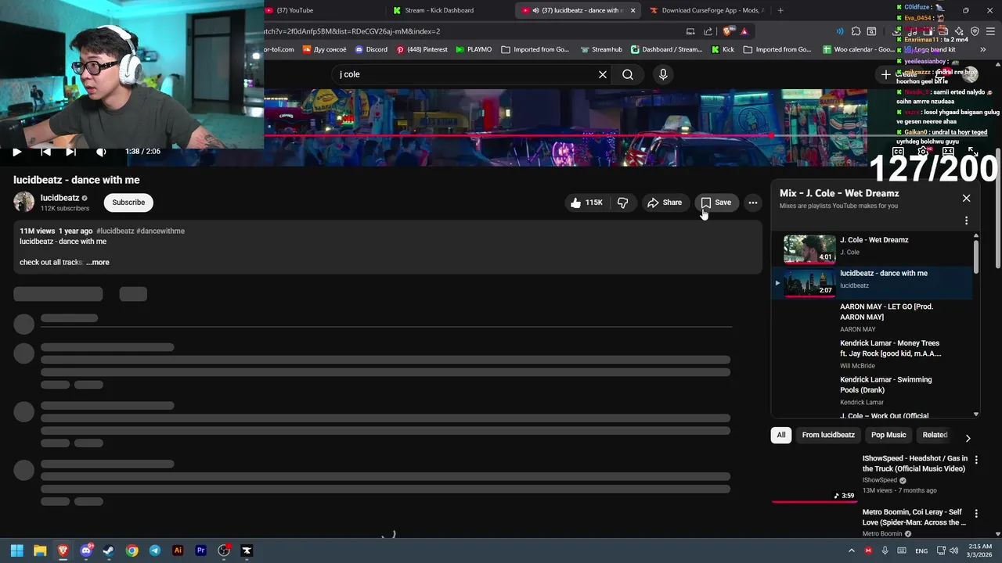The image size is (1002, 563).
Task: Open player settings gear icon
Action: click(923, 152)
